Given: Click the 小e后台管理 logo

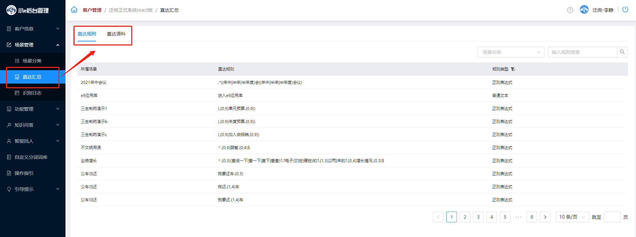Looking at the screenshot, I should click(x=27, y=10).
